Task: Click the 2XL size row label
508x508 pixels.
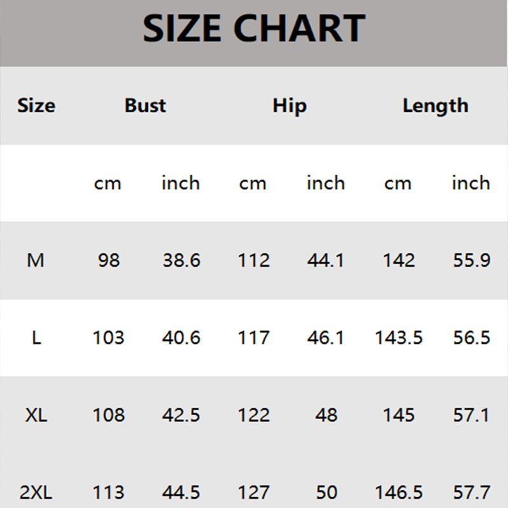Action: pos(36,492)
